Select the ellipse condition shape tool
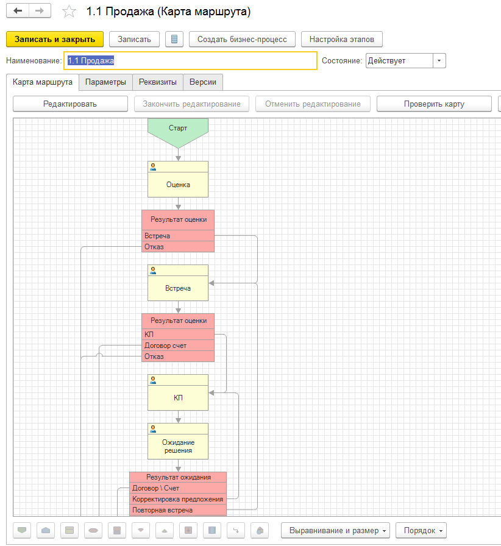 [93, 530]
